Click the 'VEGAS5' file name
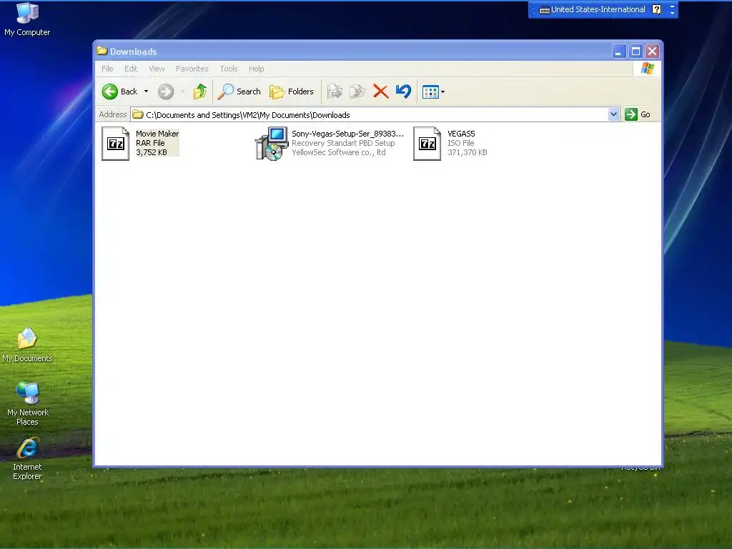 461,134
